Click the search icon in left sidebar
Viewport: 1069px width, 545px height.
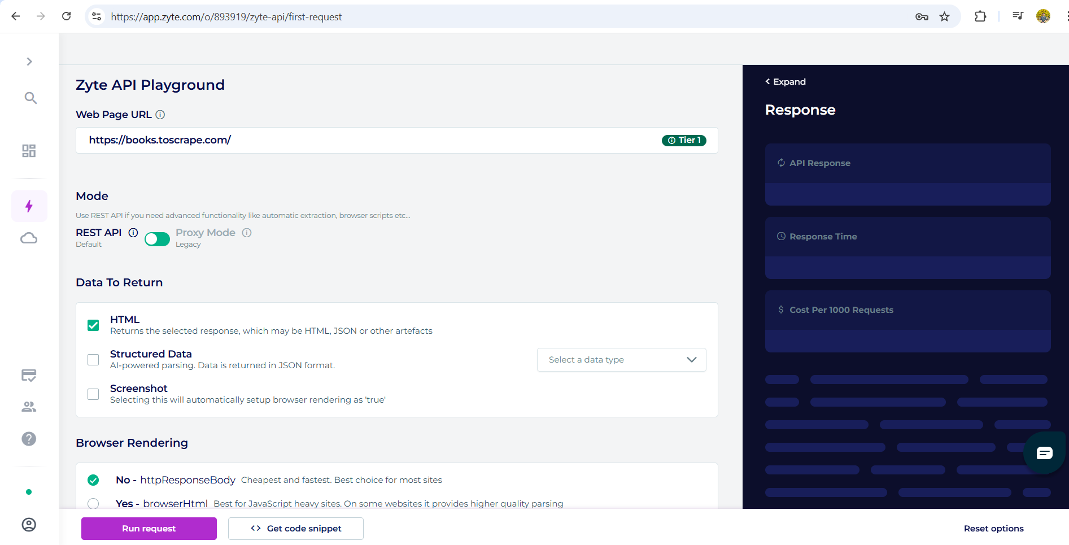(30, 98)
